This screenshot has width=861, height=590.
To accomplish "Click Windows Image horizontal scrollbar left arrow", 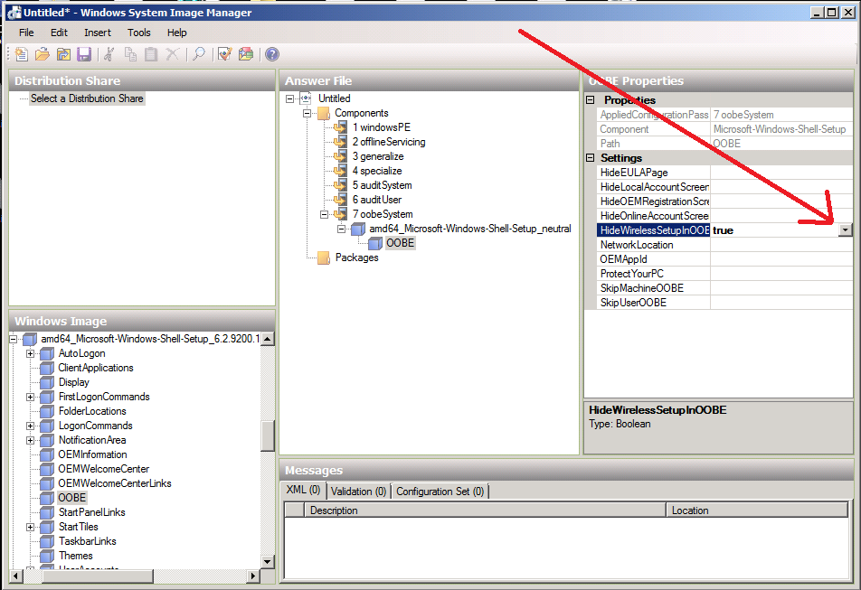I will coord(16,576).
